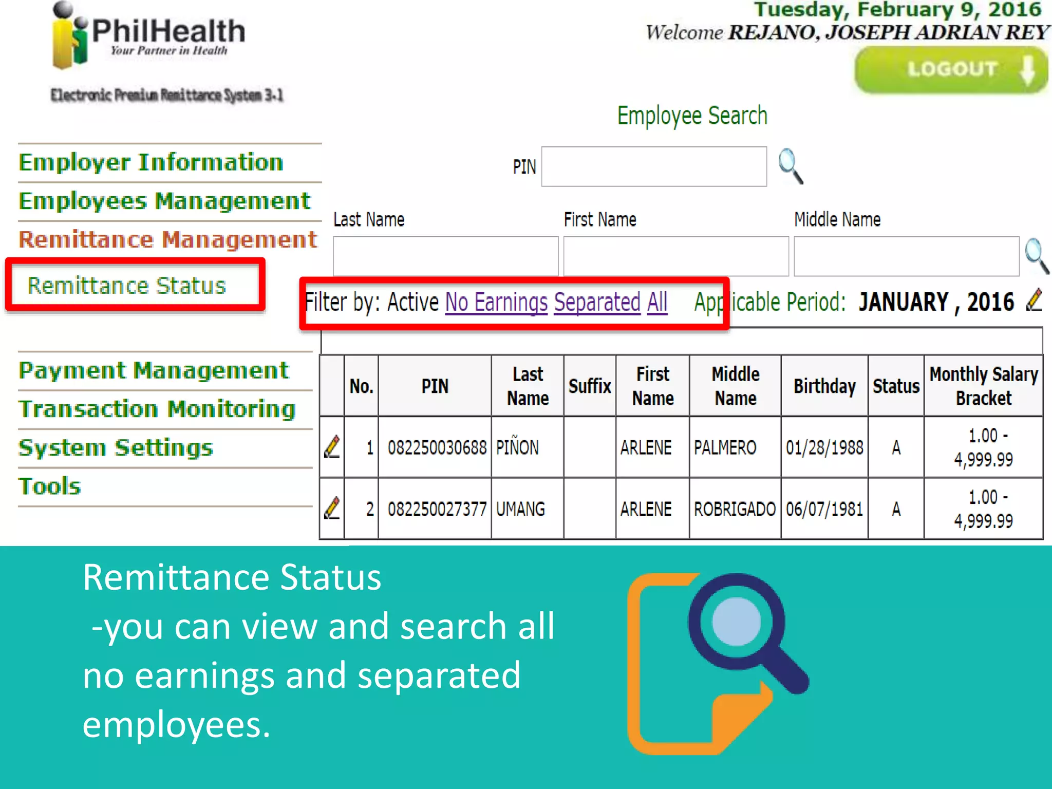Open Transaction Monitoring menu
1052x789 pixels.
(x=157, y=409)
